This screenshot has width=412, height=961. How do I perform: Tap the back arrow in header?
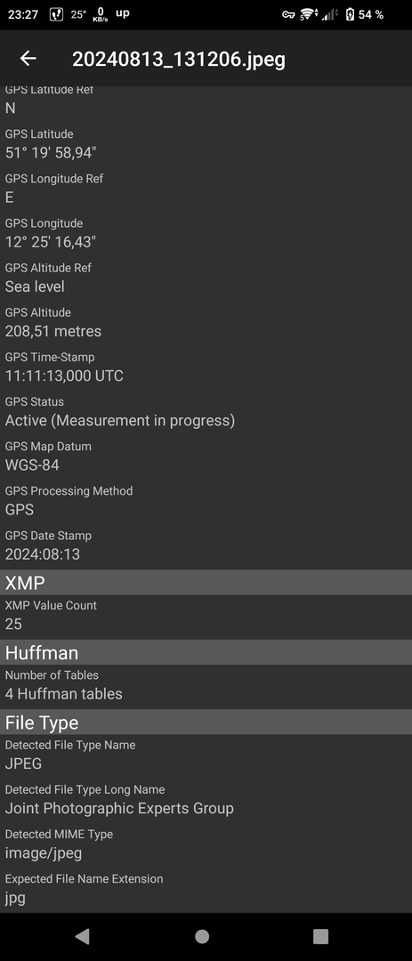coord(28,58)
